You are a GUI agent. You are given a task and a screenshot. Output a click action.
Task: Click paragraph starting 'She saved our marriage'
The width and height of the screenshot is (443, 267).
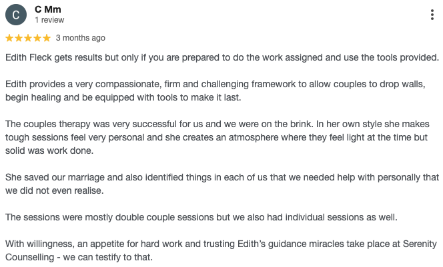[221, 184]
